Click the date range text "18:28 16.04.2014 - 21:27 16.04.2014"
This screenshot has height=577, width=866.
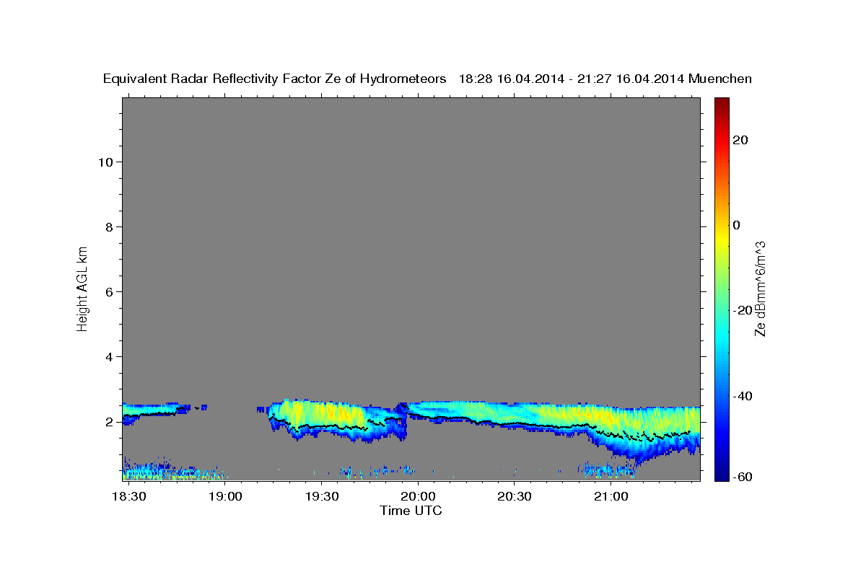click(572, 79)
